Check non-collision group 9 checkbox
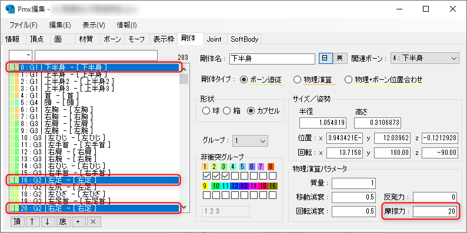 [x=206, y=195]
